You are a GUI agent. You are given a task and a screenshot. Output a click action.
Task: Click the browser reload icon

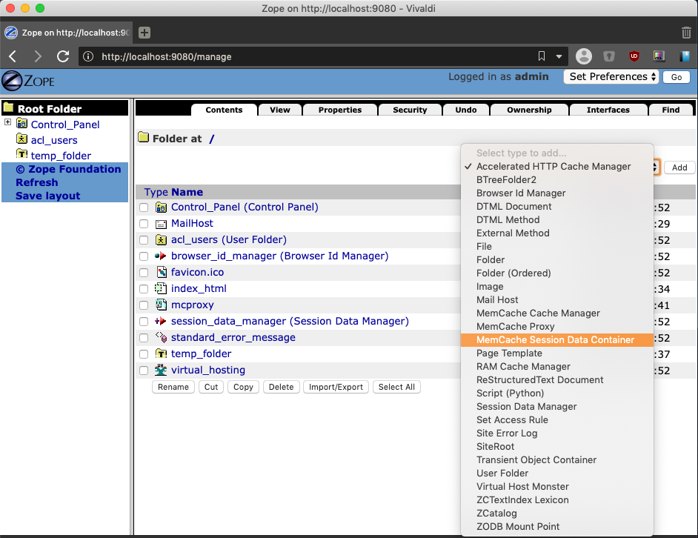63,56
